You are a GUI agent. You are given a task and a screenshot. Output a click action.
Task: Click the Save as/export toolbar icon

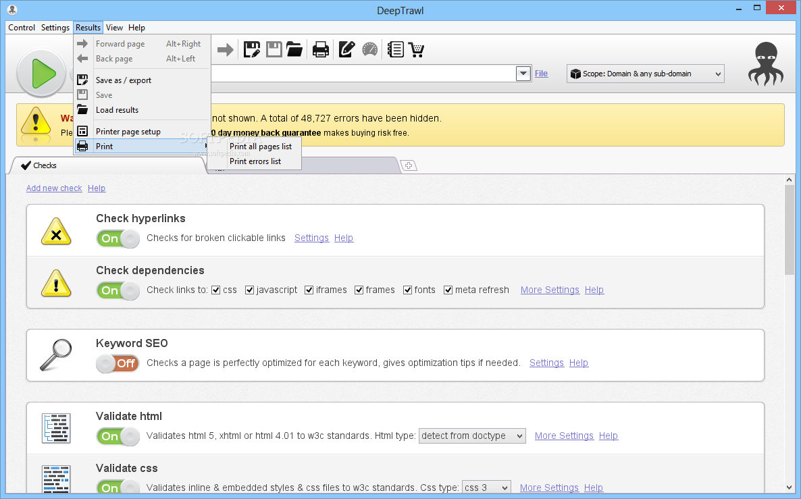251,49
